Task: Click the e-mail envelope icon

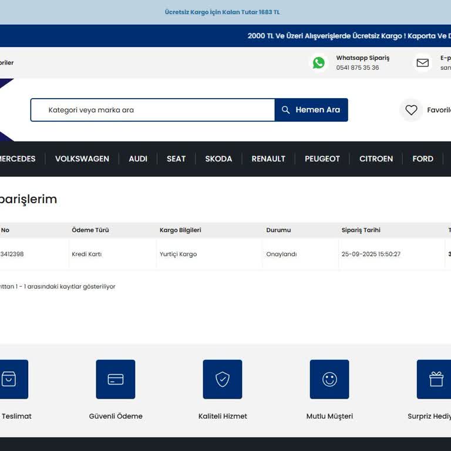Action: click(422, 63)
